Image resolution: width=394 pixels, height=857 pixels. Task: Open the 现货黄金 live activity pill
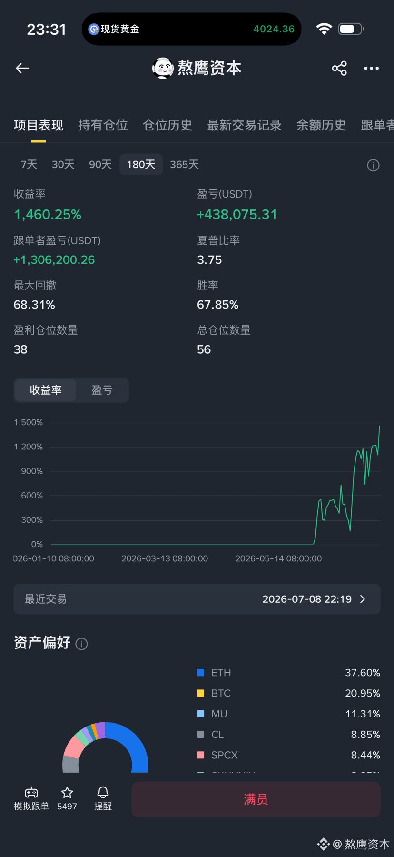[191, 29]
